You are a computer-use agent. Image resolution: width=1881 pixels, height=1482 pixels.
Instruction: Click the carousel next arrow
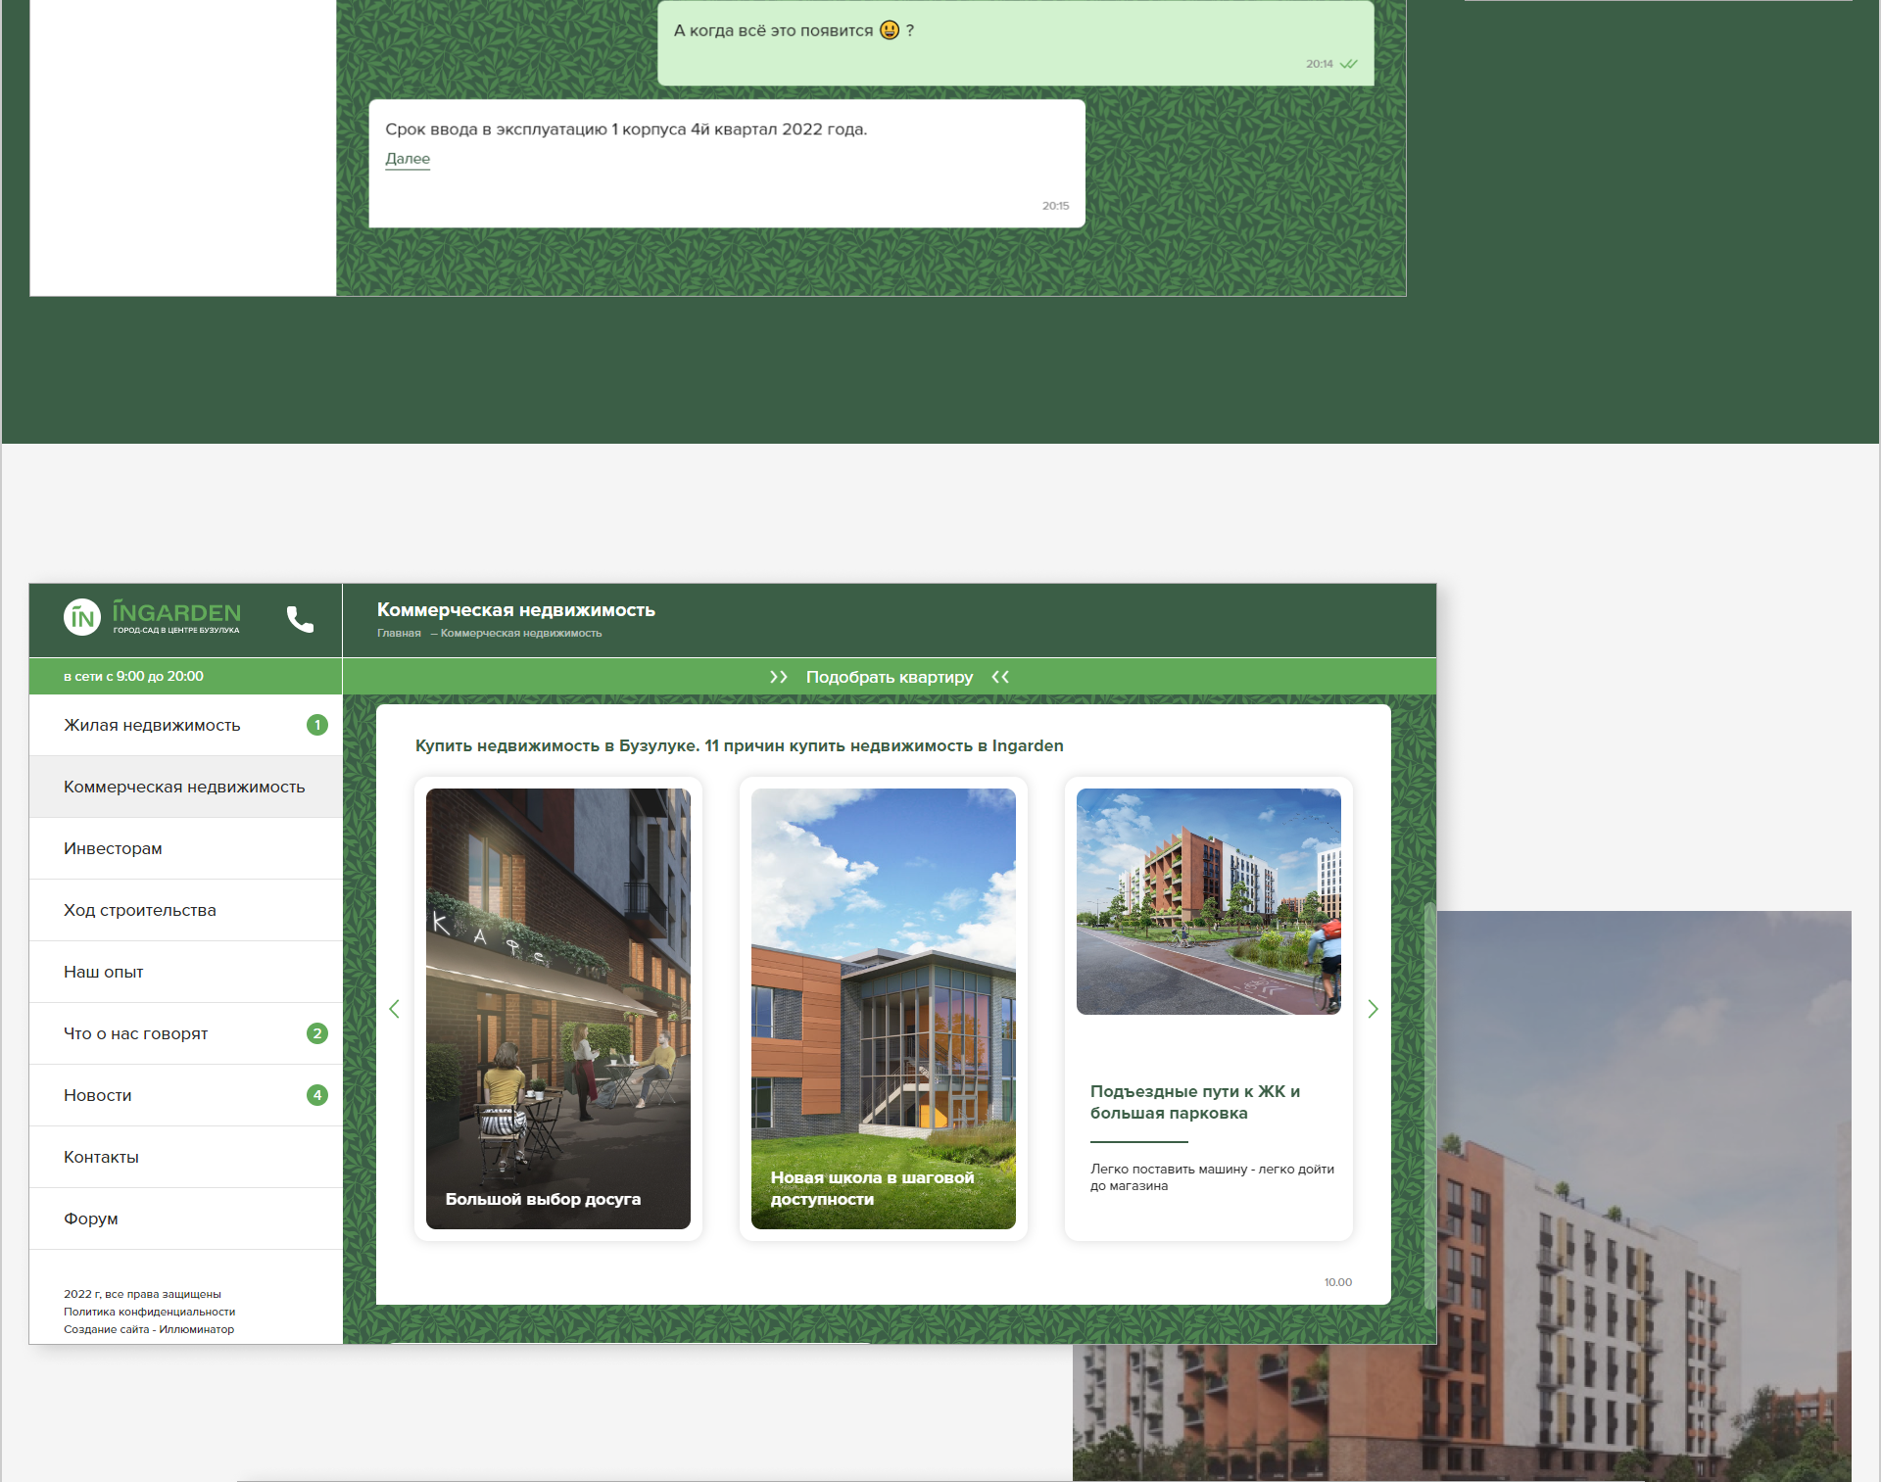tap(1373, 1009)
